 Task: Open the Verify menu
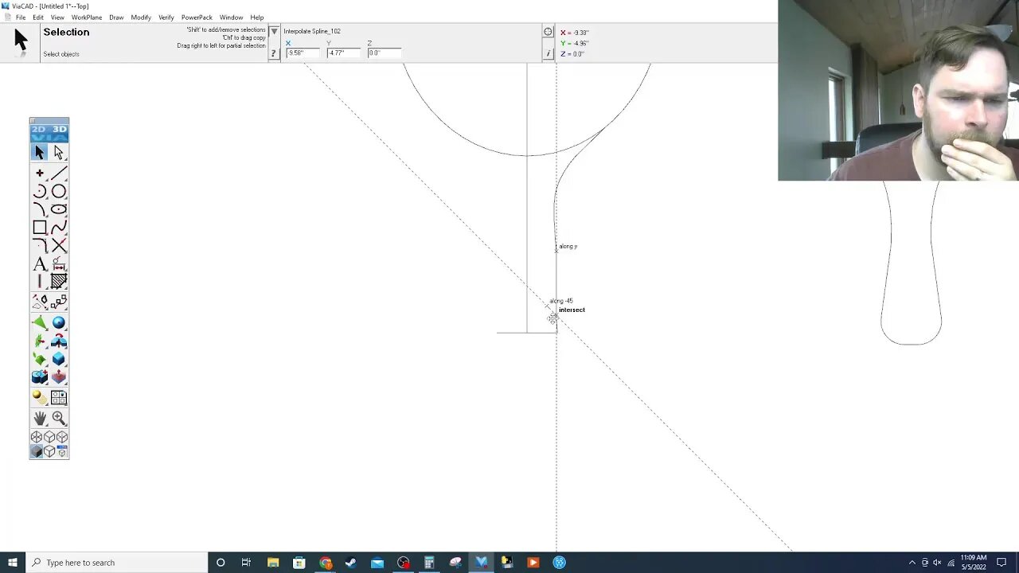[166, 18]
